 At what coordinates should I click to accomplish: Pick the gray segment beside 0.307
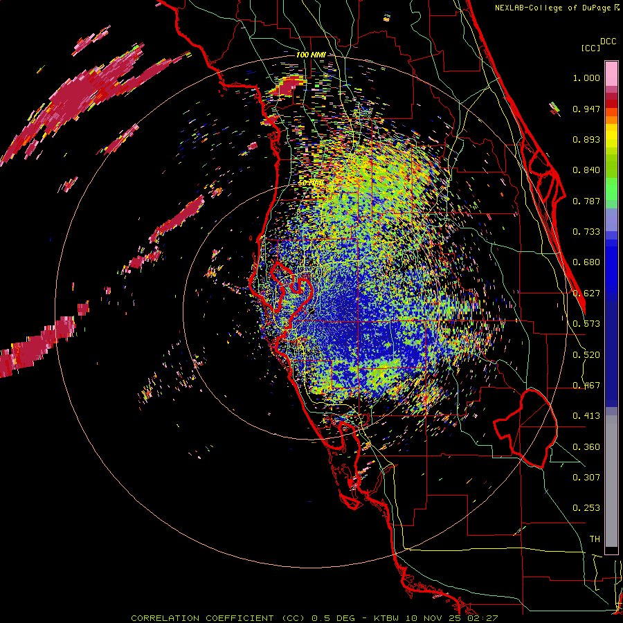pyautogui.click(x=611, y=481)
